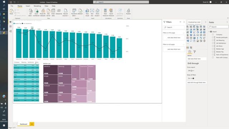Check the Female participation field checkbox
This screenshot has width=229, height=129.
tap(213, 37)
